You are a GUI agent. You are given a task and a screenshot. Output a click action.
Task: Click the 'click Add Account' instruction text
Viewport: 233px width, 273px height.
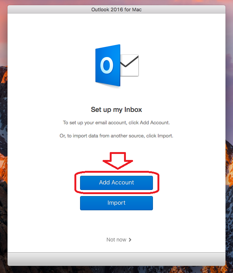[x=149, y=122]
